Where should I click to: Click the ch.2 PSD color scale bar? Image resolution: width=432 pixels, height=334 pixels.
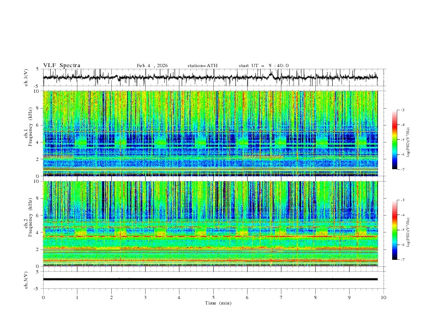click(394, 230)
